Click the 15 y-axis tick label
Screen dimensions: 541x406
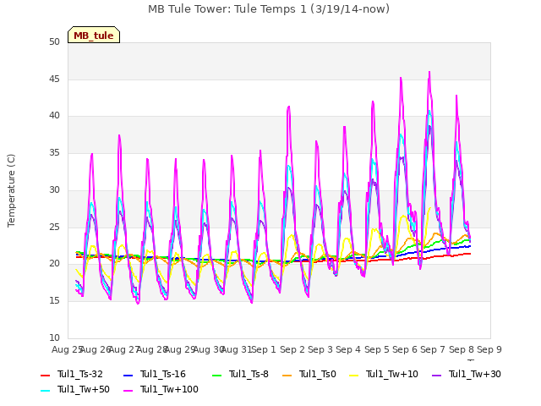pos(54,301)
